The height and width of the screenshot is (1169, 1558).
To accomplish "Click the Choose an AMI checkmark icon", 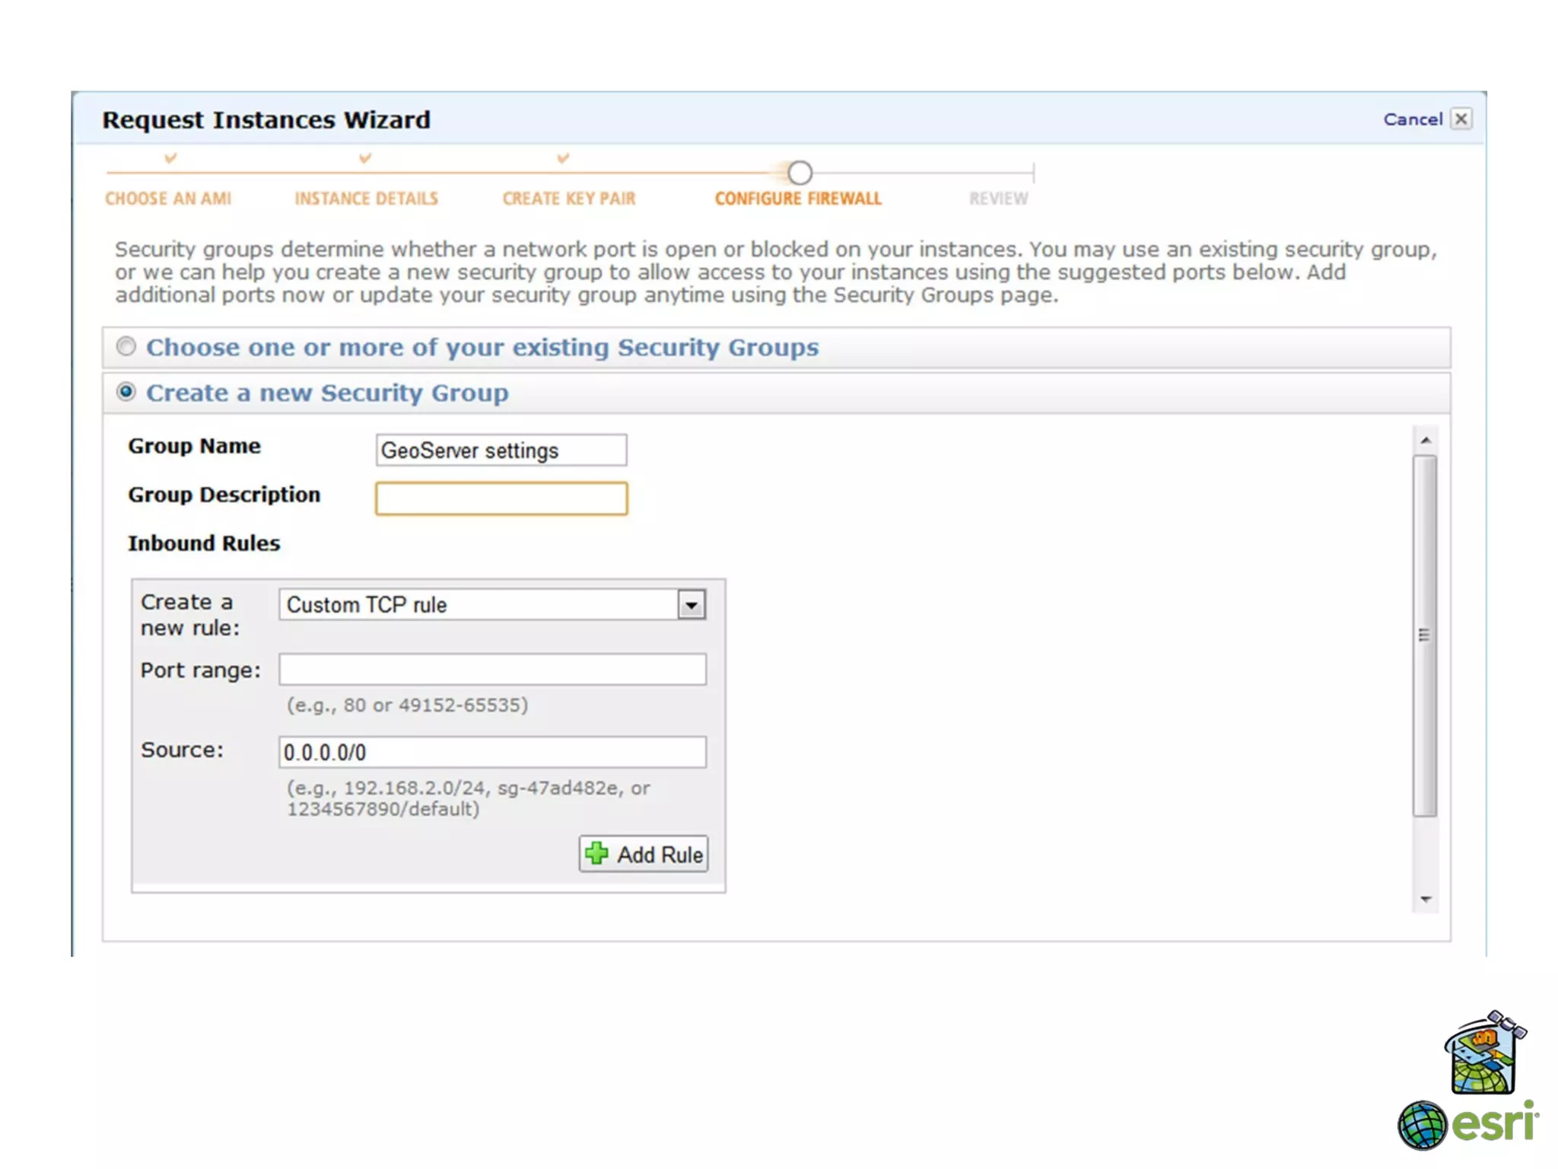I will (x=170, y=158).
